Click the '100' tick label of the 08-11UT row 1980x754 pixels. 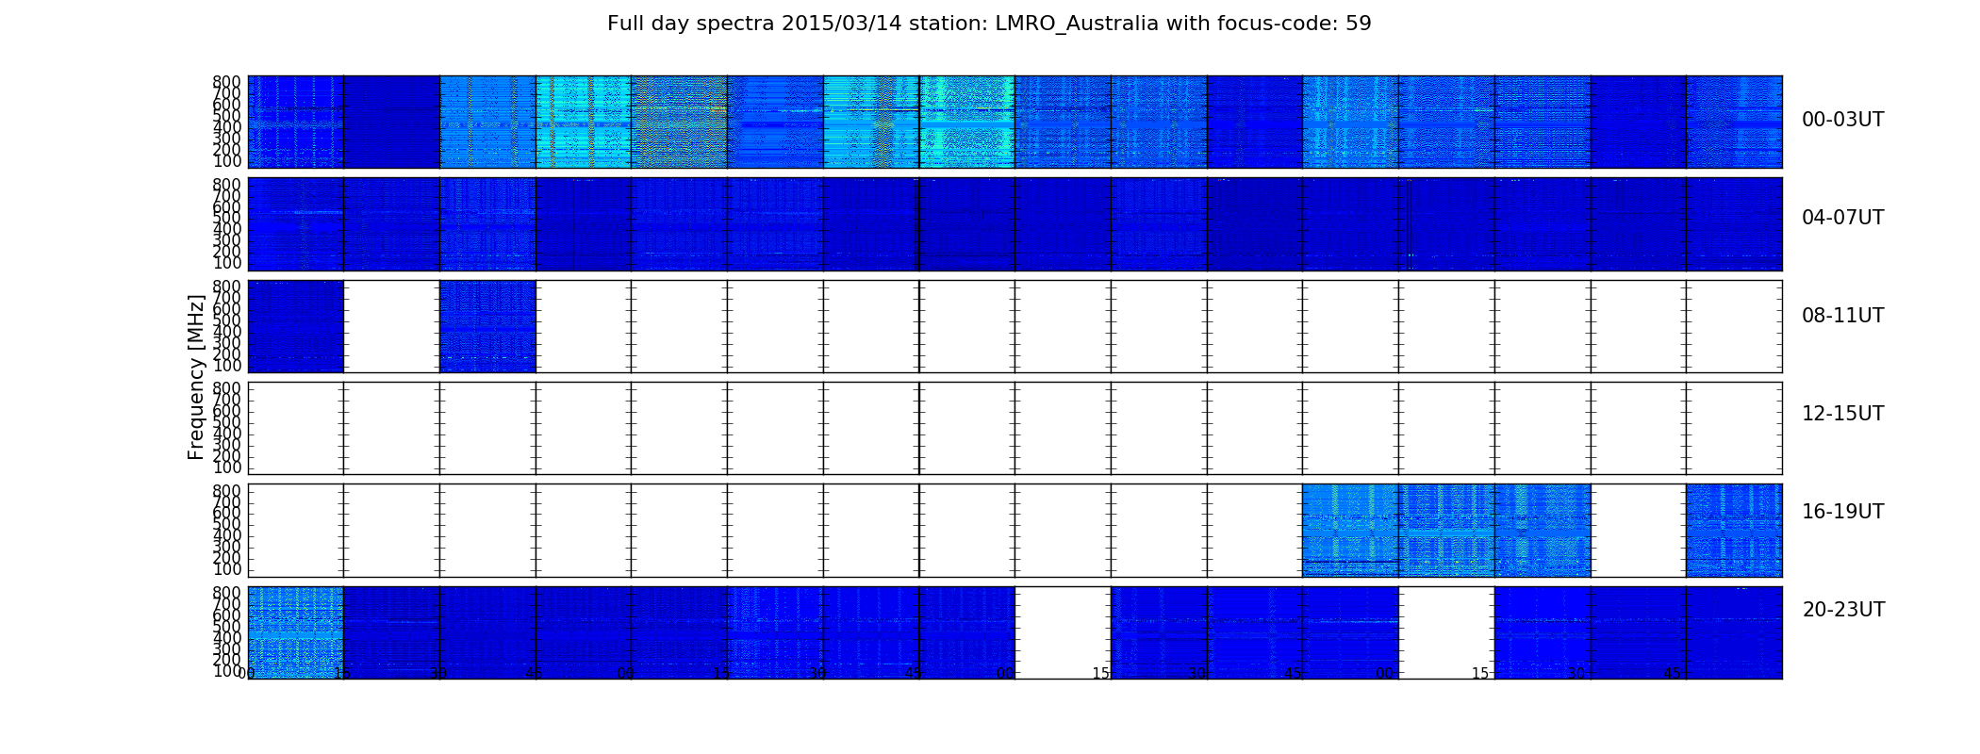(x=227, y=366)
